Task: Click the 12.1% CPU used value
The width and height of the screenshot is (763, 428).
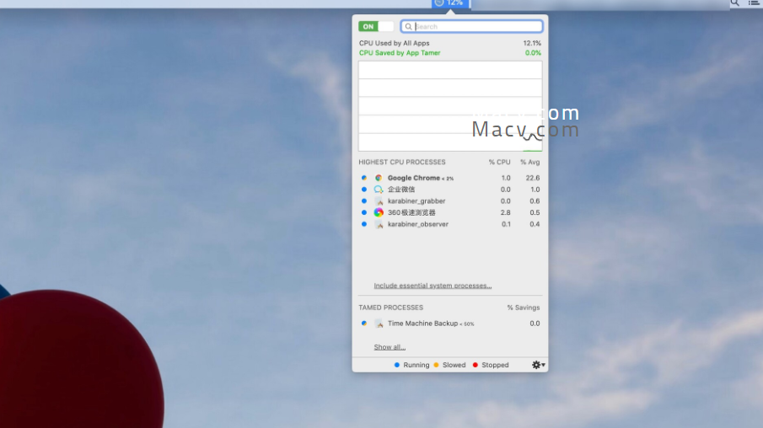Action: (532, 43)
